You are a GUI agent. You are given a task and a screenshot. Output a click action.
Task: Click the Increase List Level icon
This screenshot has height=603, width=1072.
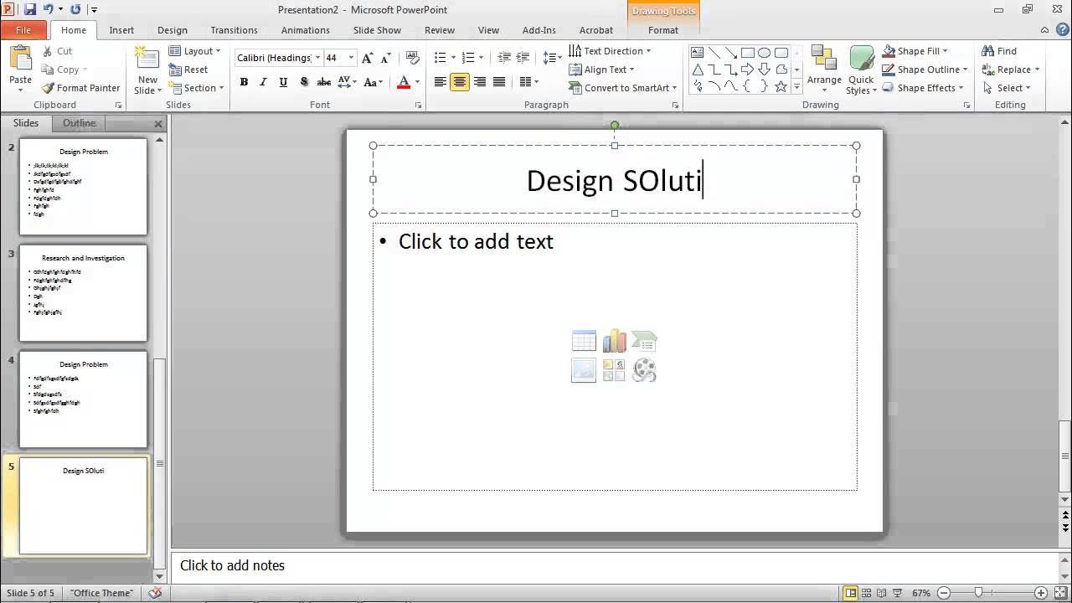523,58
